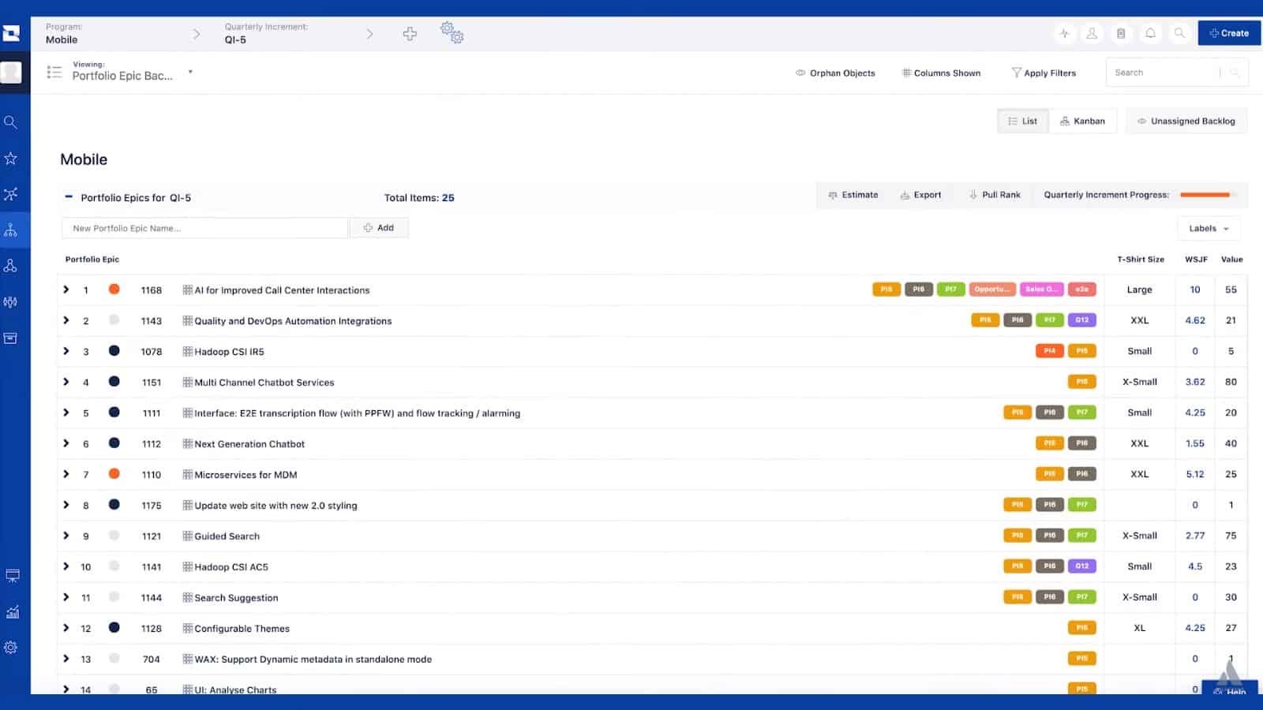
Task: Select the star favorites icon in sidebar
Action: (x=11, y=158)
